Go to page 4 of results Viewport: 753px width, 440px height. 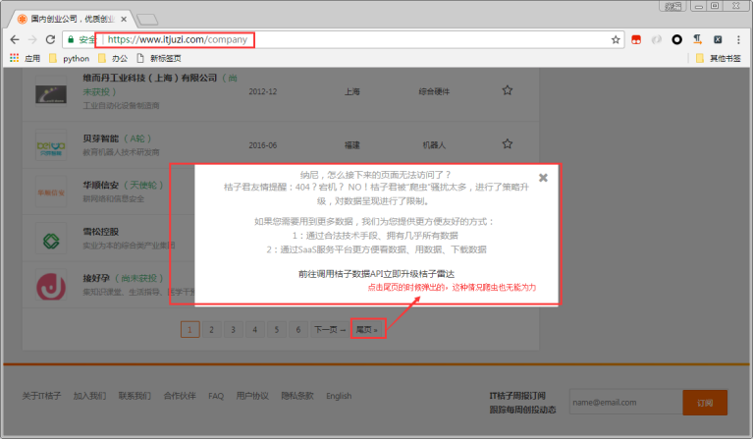pos(255,330)
